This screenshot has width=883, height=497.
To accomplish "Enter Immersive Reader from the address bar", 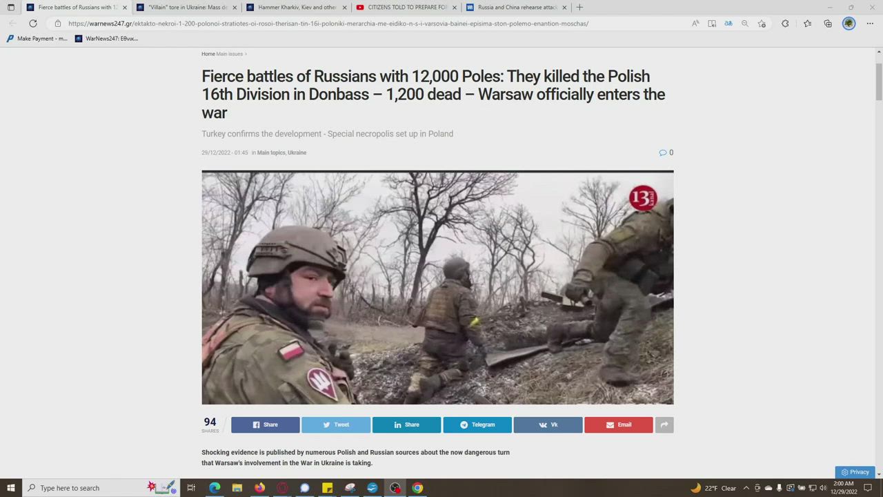I will (712, 23).
